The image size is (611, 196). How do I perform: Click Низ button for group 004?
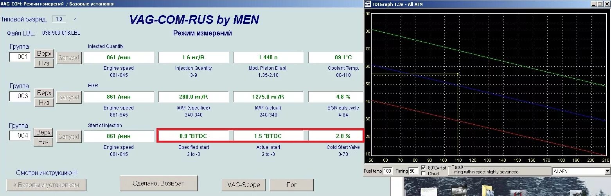pos(43,142)
